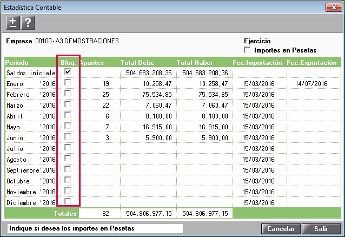The width and height of the screenshot is (345, 237).
Task: Select the Septiembre'2016 period cell
Action: point(31,170)
